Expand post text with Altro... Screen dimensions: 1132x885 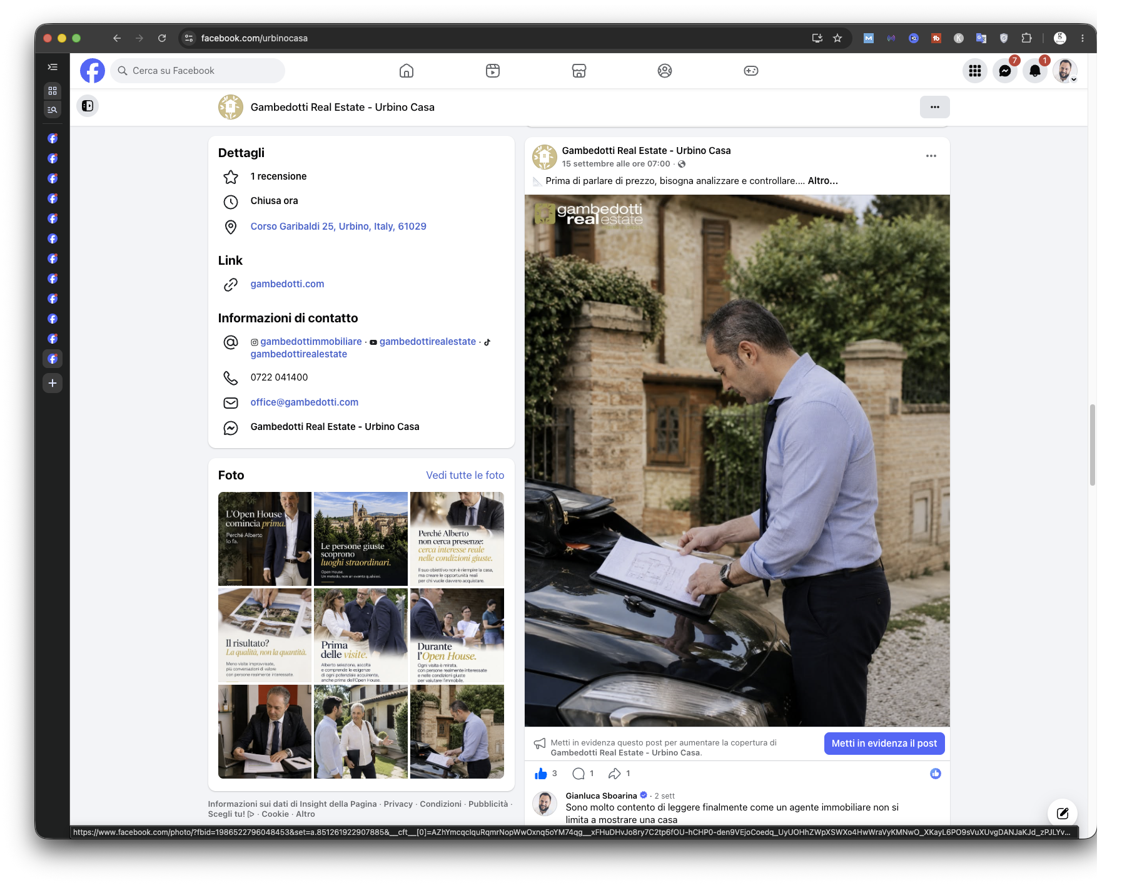coord(822,181)
